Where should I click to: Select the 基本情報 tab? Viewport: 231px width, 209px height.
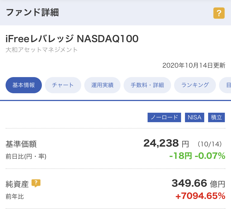tap(24, 85)
